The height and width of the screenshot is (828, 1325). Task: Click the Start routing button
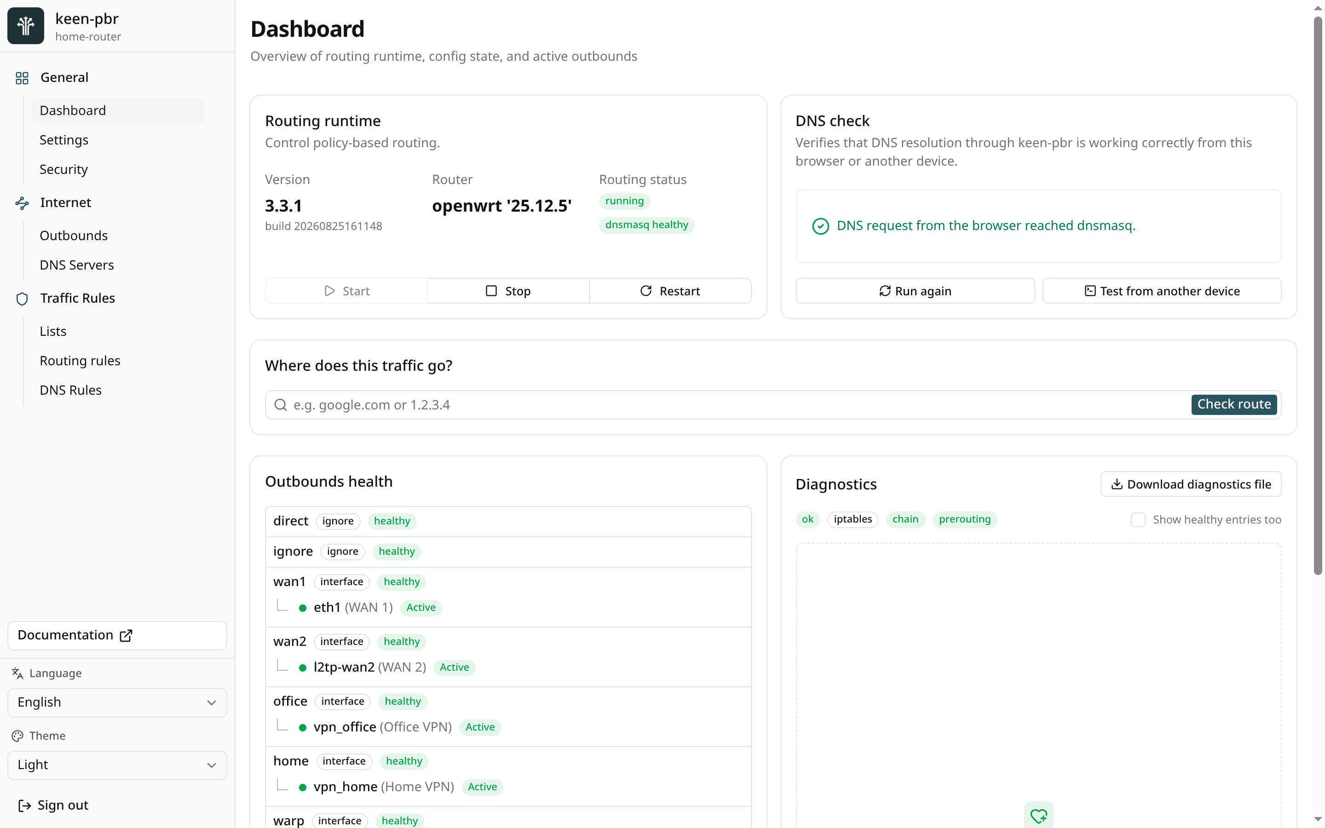pos(346,291)
